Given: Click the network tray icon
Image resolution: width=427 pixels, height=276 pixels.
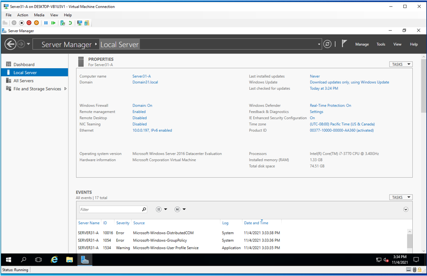Looking at the screenshot, I should (x=379, y=260).
